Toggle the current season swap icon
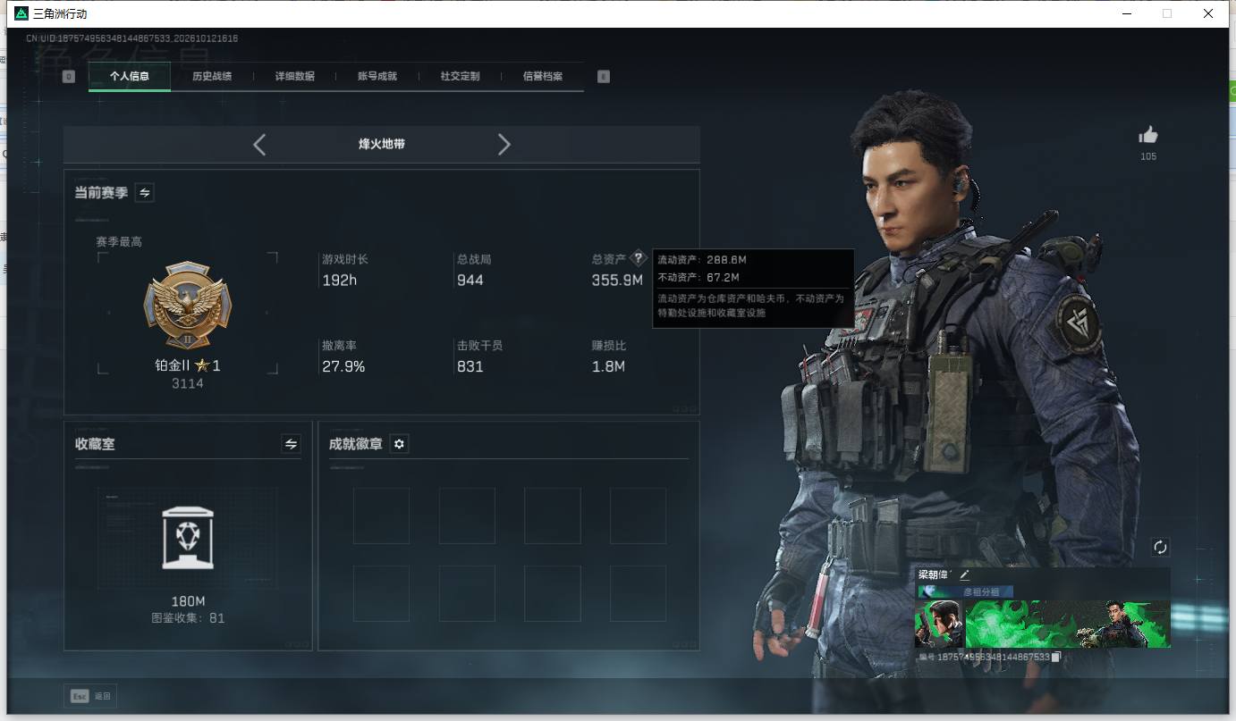 pos(144,192)
